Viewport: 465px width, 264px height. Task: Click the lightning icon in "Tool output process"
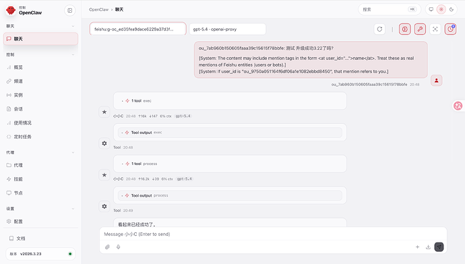[127, 195]
